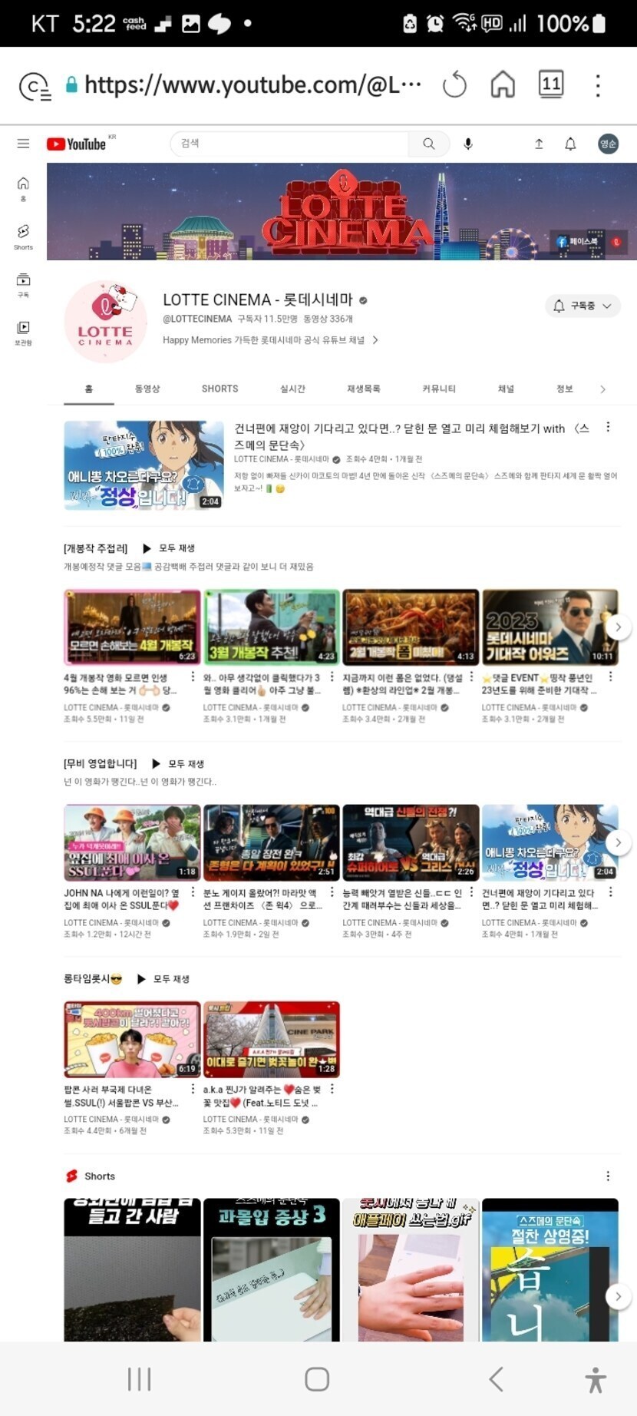637x1416 pixels.
Task: Open the Facebook link on banner
Action: (x=578, y=241)
